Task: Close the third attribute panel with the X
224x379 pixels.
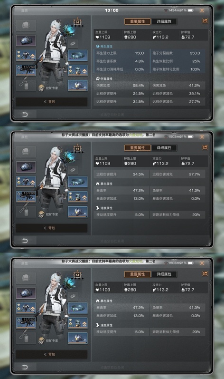Action: pyautogui.click(x=202, y=263)
